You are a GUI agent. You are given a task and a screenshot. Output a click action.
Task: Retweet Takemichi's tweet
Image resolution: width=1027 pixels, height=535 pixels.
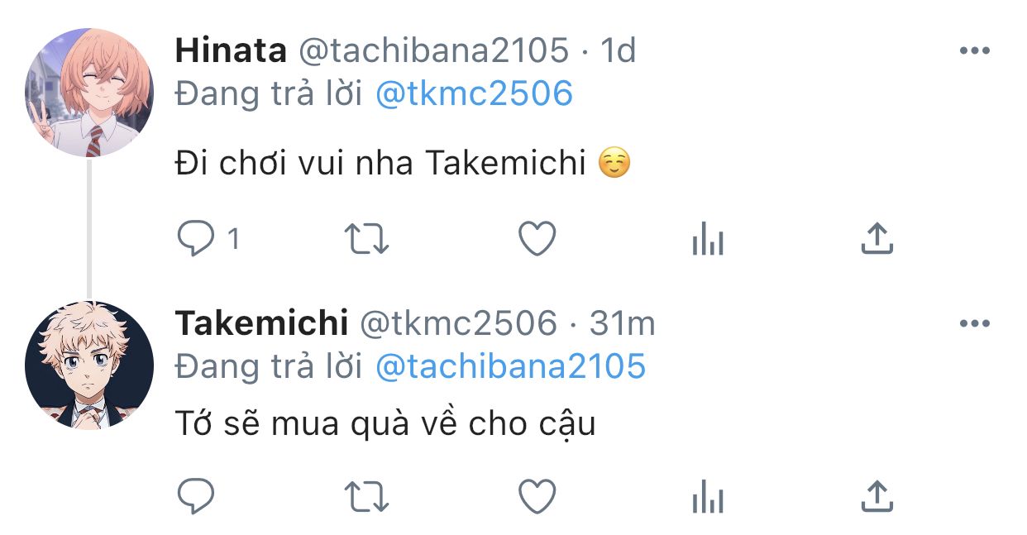coord(366,496)
